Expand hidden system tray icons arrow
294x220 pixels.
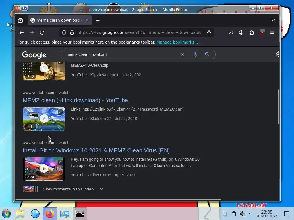250,214
